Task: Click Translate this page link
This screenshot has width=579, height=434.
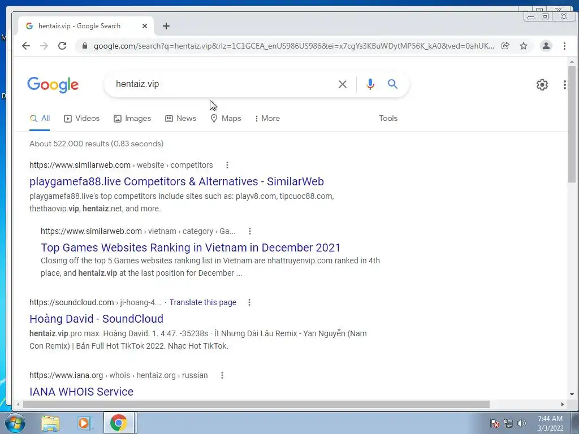Action: tap(203, 302)
